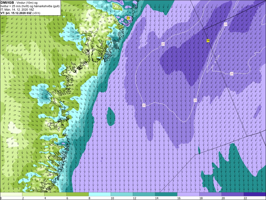
Task: Click the "IT: Mán. 14. 12. 2020 18Z" line
Action: [x=18, y=10]
